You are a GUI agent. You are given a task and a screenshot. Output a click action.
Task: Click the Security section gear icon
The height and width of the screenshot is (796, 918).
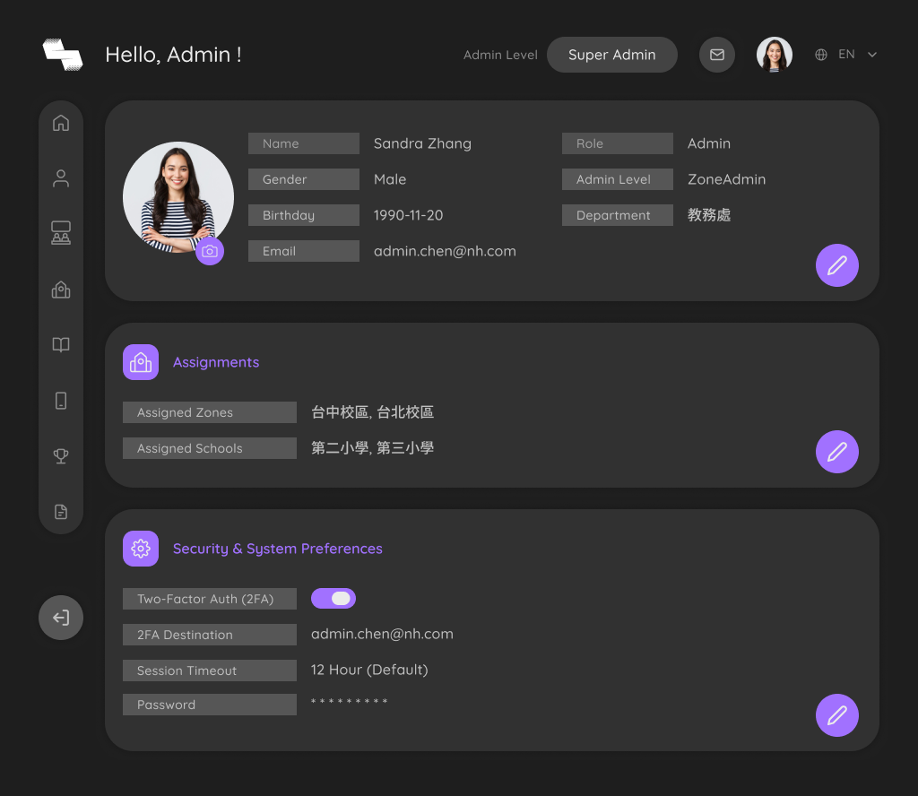coord(141,549)
